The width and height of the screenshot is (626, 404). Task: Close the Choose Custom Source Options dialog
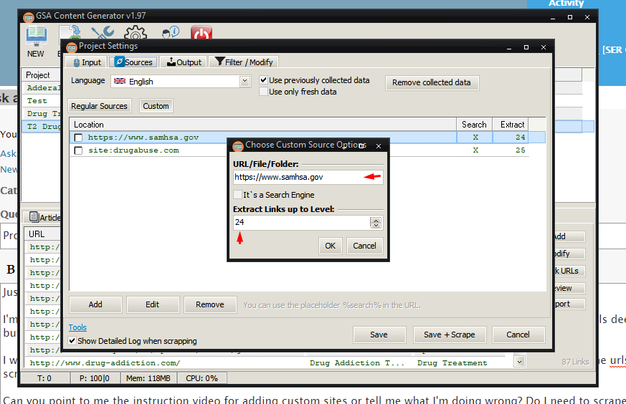click(379, 146)
